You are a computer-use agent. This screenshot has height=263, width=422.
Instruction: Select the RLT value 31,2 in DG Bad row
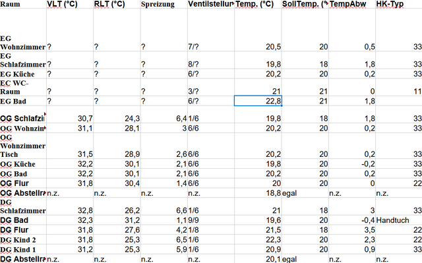117,220
